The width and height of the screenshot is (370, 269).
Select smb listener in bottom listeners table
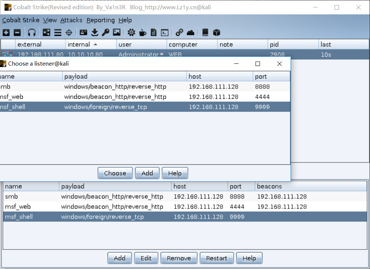(x=185, y=196)
